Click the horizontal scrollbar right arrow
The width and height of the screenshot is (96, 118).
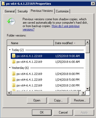[83, 93]
